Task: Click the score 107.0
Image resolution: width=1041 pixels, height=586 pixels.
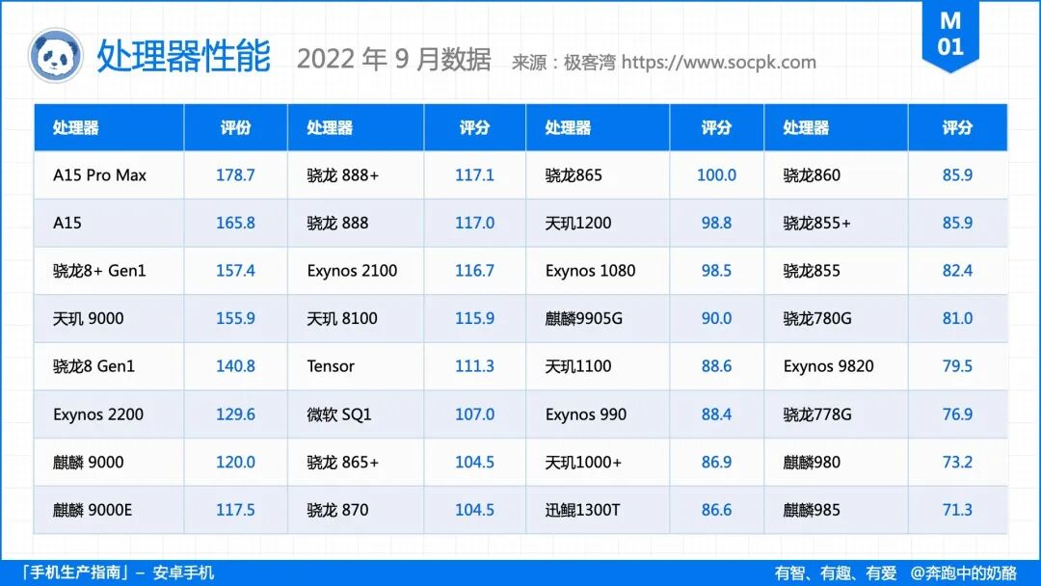Action: click(474, 414)
